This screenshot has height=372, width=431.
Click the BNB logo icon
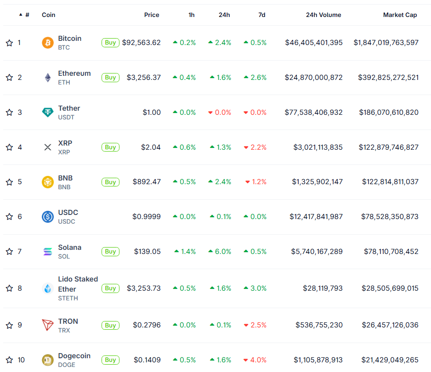coord(48,182)
